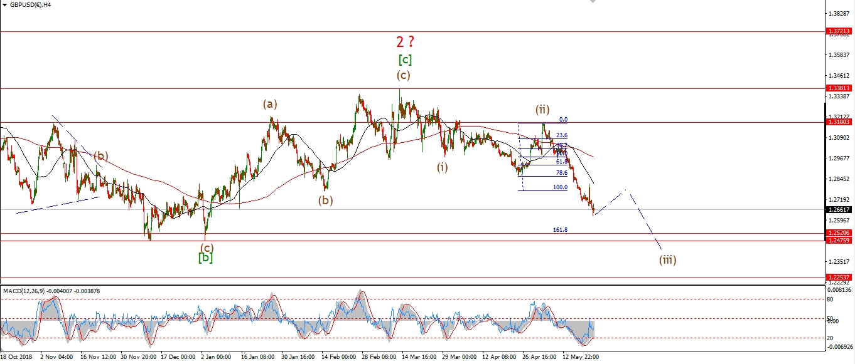
Task: Click the 26 Apr 16:00 time label
Action: click(x=540, y=358)
